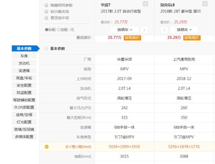Remove 别克GL8 from comparison with X icon
This screenshot has height=164, width=215.
pos(205,4)
